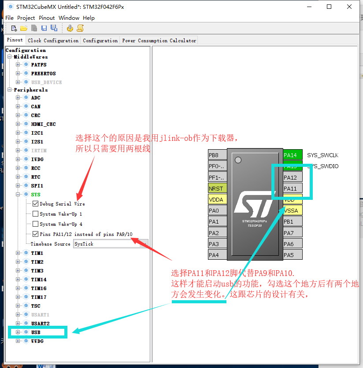This screenshot has width=363, height=368.
Task: Click the SYS peripheral icon in the tree
Action: point(26,194)
